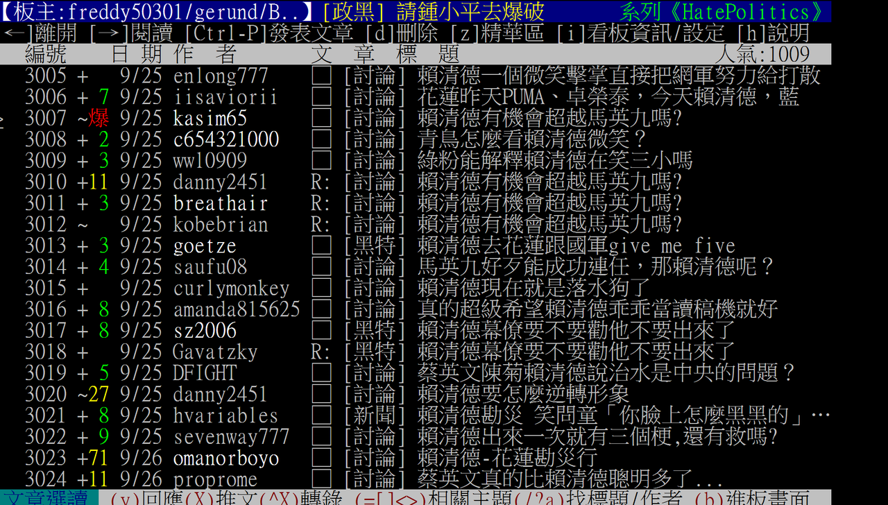Click the [黑特] tag on post 3013

click(375, 246)
